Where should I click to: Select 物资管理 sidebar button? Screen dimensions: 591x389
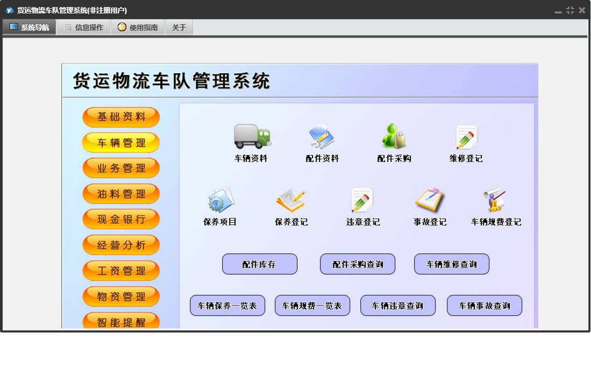point(121,296)
